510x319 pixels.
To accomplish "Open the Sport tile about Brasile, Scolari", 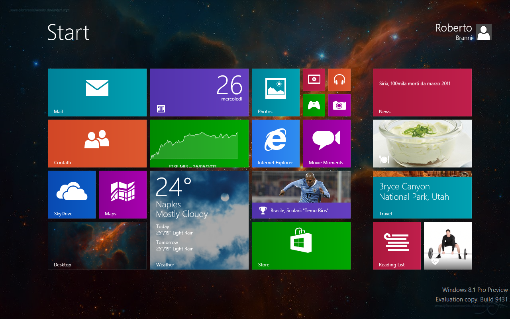I will (x=301, y=195).
